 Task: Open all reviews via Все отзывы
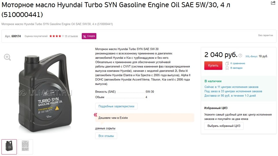tap(106, 136)
